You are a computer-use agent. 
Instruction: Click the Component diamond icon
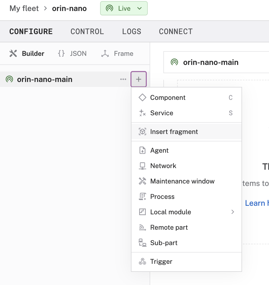pyautogui.click(x=142, y=98)
